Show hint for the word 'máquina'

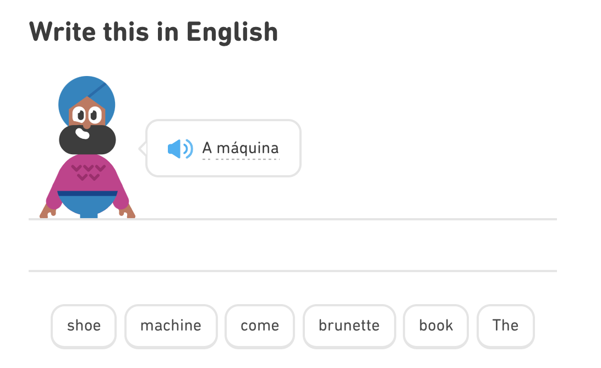248,148
